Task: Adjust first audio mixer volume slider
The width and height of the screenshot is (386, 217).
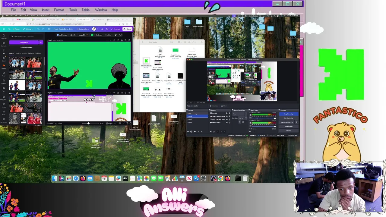Action: click(x=264, y=118)
